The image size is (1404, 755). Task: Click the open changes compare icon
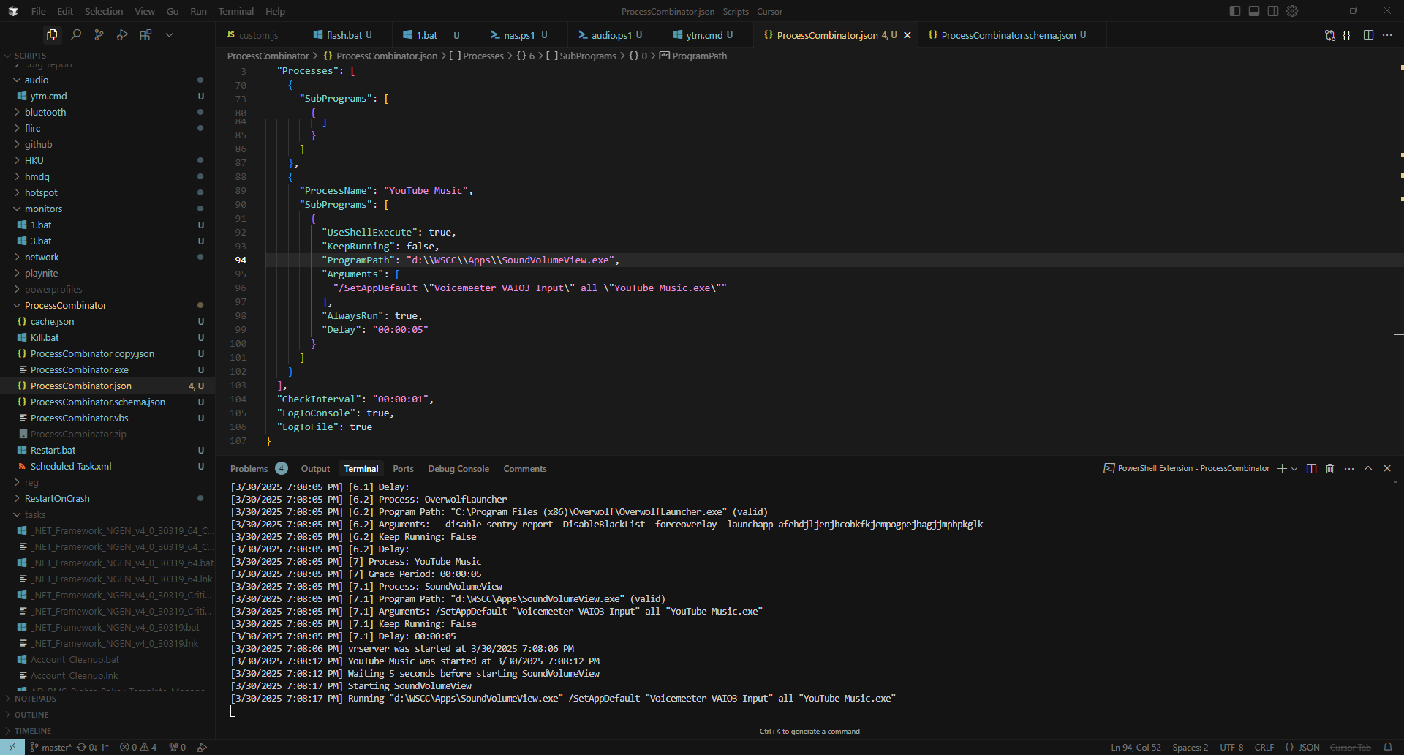tap(1329, 35)
